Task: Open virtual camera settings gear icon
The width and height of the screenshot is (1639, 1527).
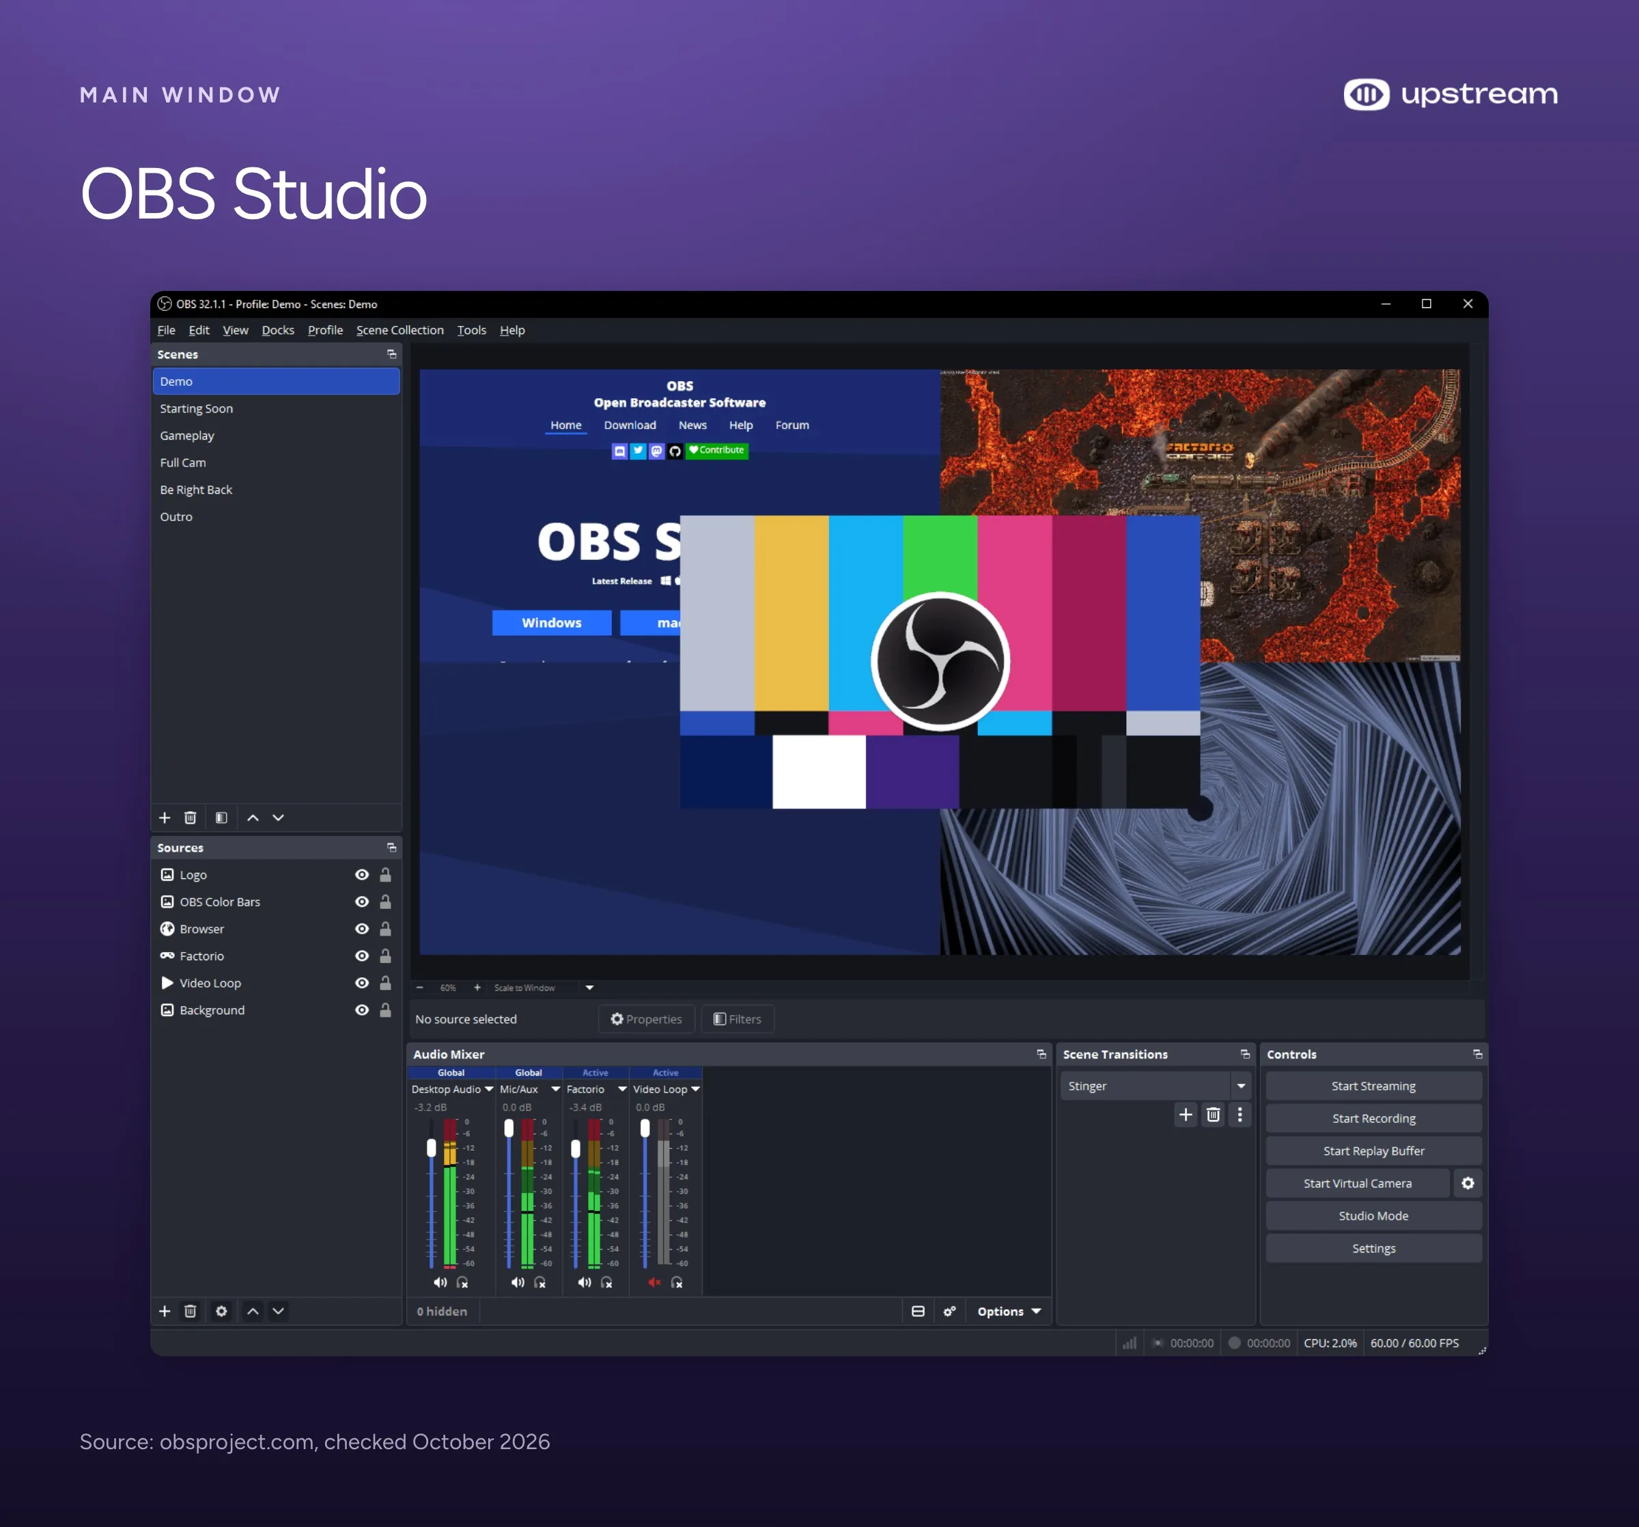Action: (1468, 1183)
